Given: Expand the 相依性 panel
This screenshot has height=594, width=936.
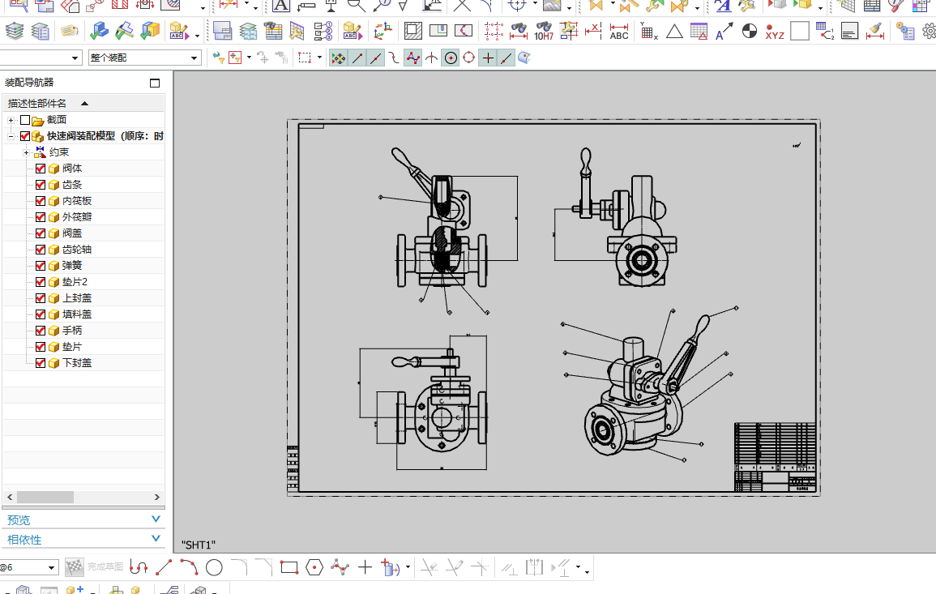Looking at the screenshot, I should click(x=156, y=539).
